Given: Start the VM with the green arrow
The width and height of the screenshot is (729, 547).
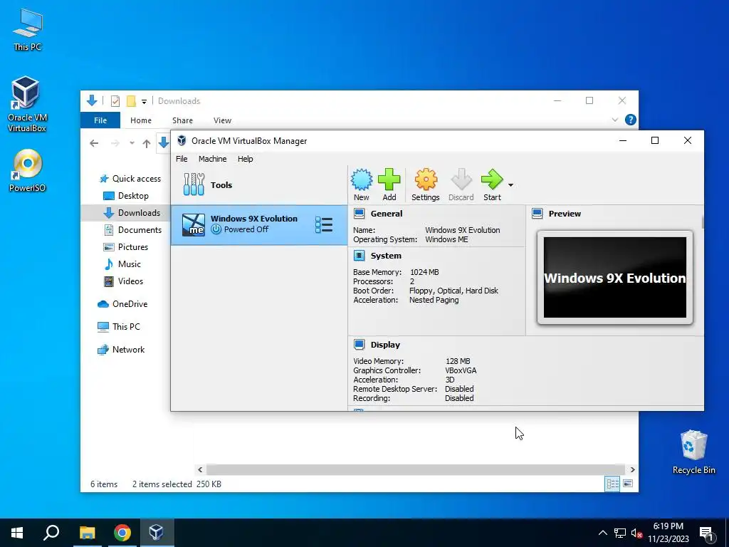Looking at the screenshot, I should (492, 184).
